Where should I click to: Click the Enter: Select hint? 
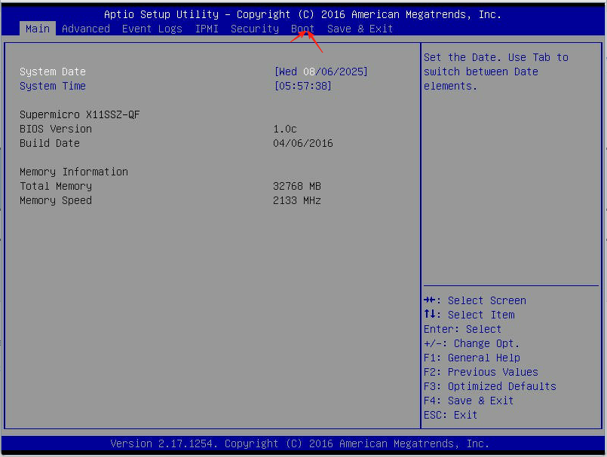(463, 329)
